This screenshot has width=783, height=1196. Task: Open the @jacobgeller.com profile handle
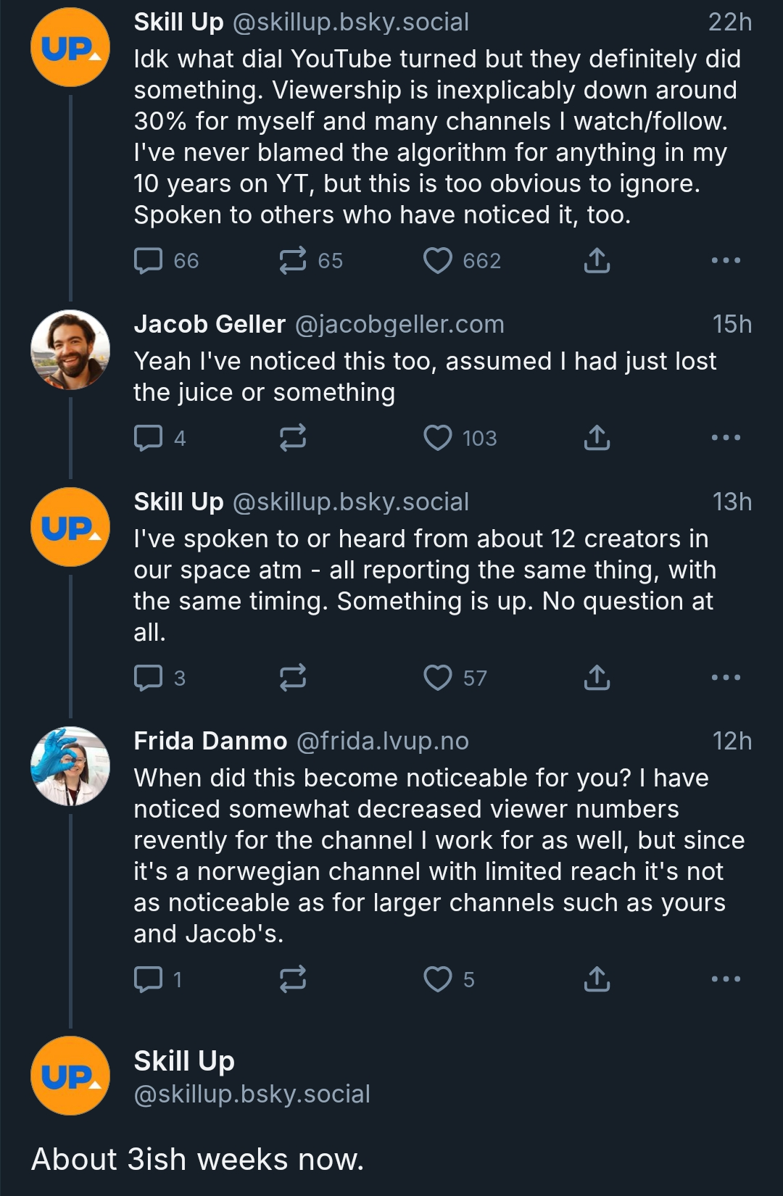(399, 325)
